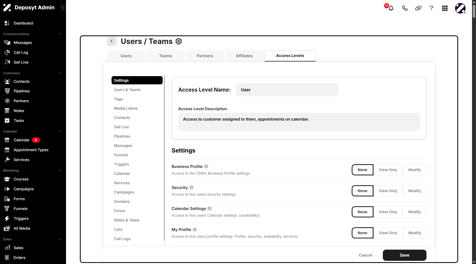Collapse the Calendar sidebar section
Screen dimensions: 476x264
(60, 131)
